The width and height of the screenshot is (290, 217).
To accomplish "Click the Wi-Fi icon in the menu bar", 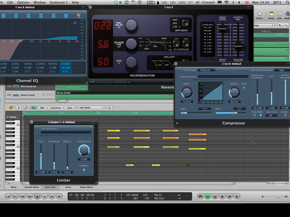I will click(227, 2).
